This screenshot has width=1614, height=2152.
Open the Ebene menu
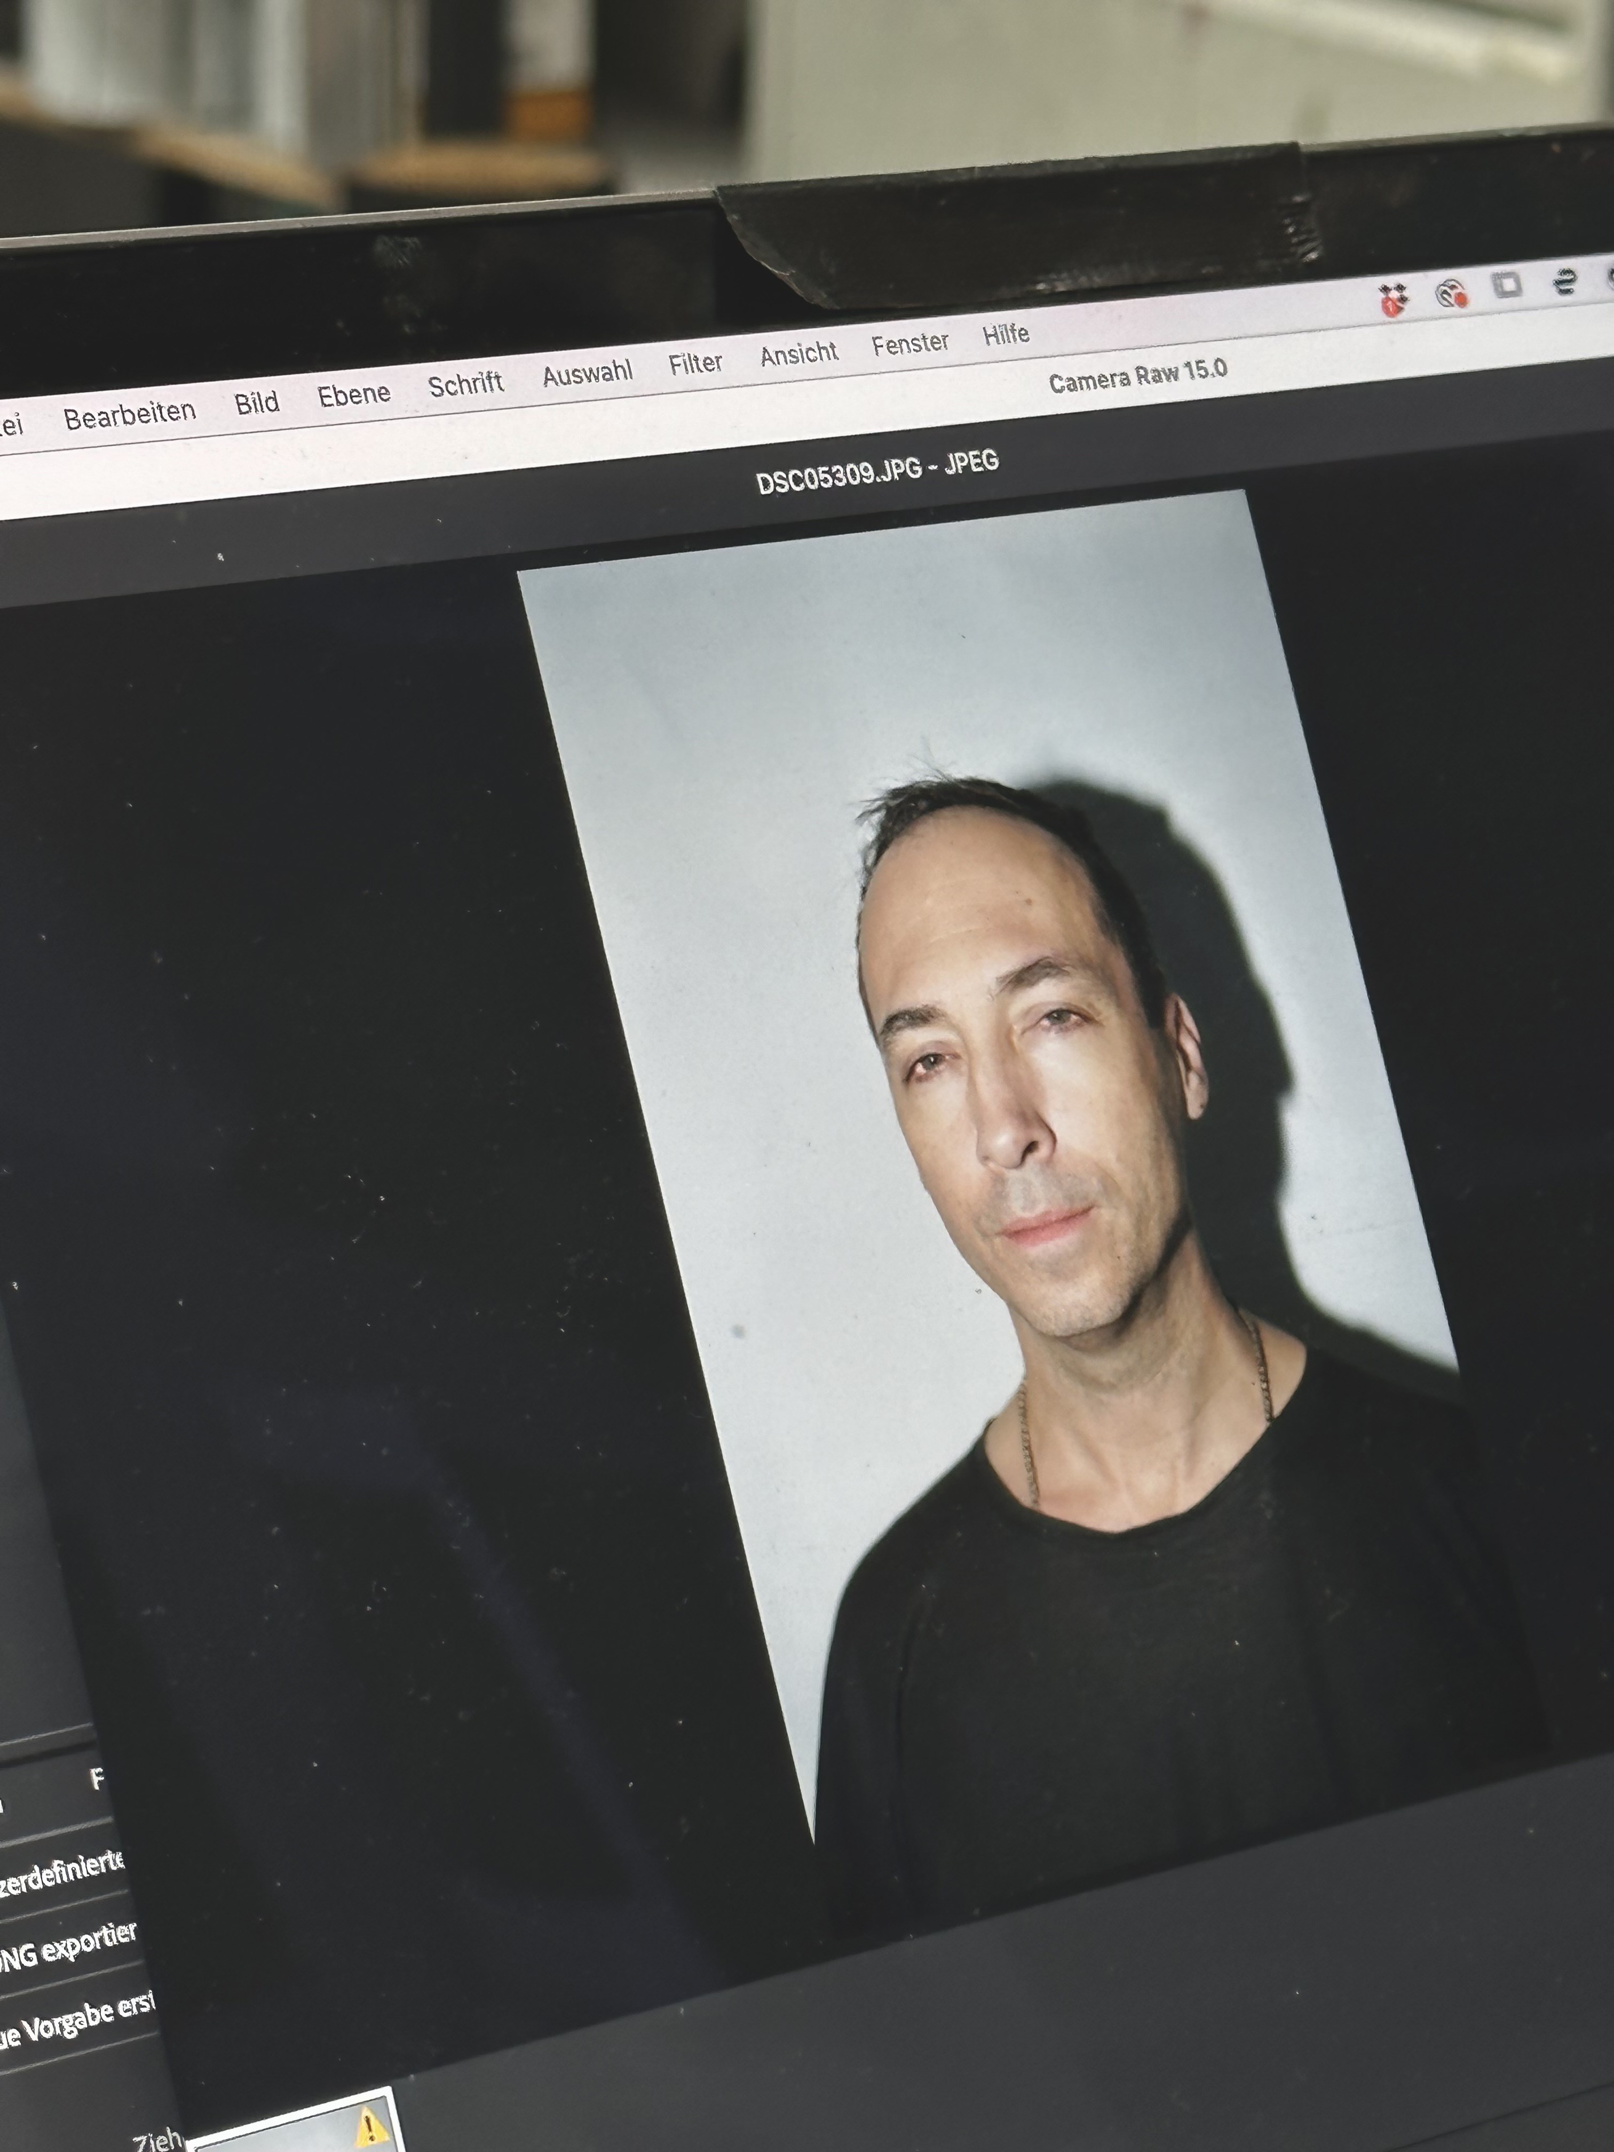coord(354,394)
